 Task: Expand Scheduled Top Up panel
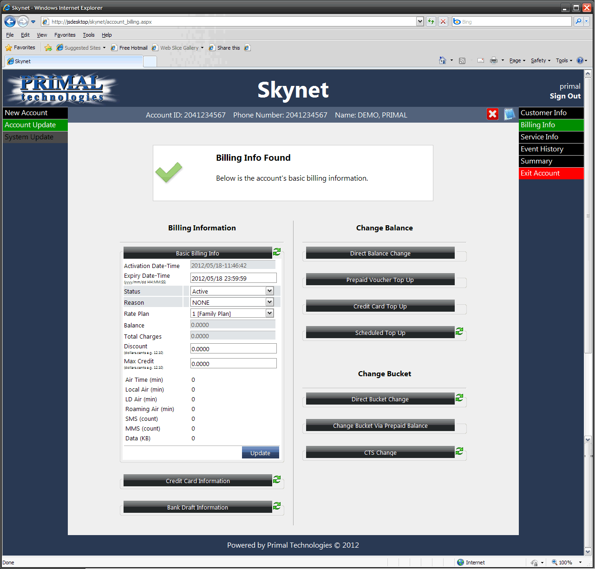tap(380, 333)
